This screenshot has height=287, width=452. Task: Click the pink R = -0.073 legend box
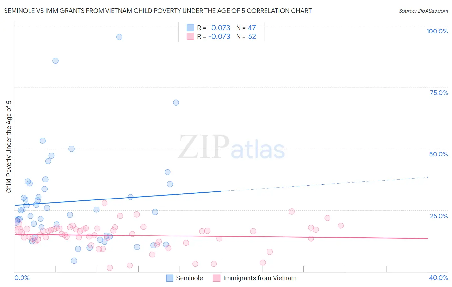click(190, 36)
